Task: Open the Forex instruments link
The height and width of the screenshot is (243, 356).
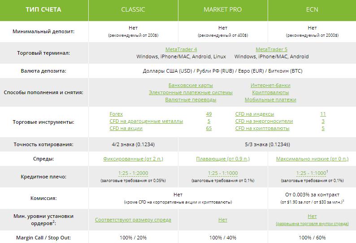Action: click(116, 114)
